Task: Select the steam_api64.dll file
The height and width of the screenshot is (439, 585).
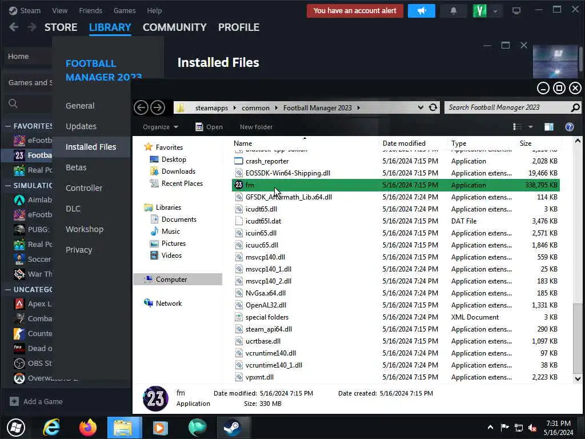Action: tap(395, 329)
